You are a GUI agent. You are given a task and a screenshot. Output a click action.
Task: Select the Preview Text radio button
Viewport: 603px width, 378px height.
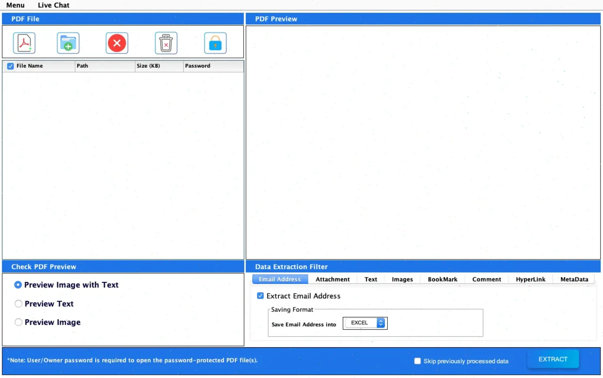pos(18,304)
